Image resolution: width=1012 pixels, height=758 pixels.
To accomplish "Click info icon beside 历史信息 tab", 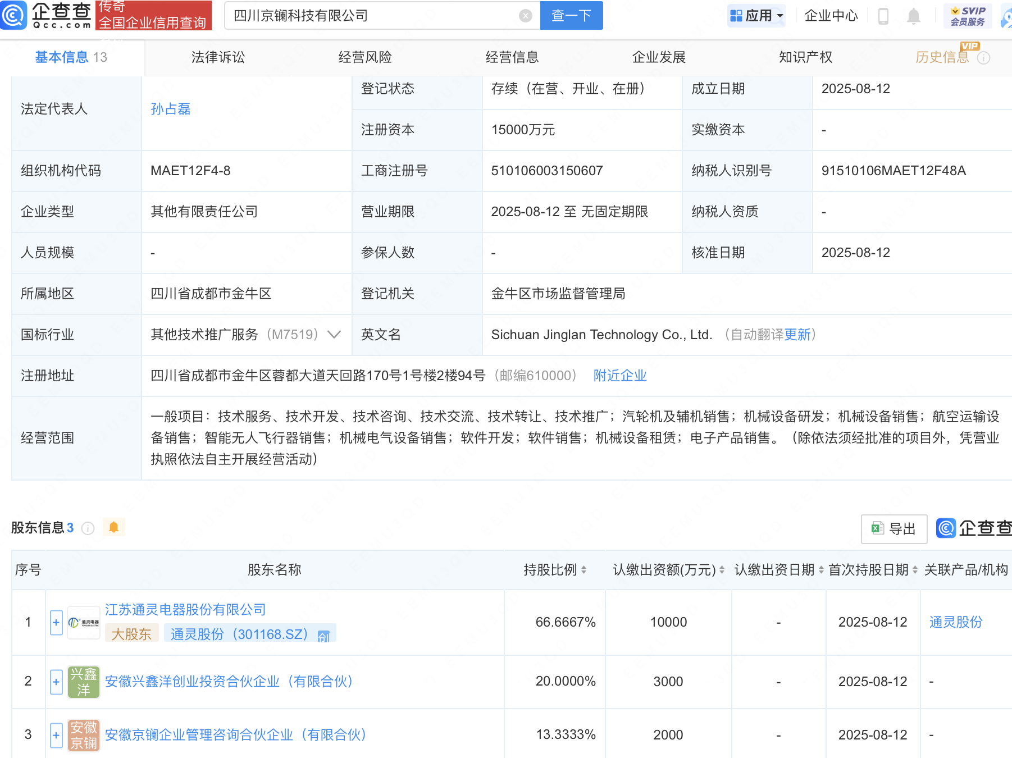I will coord(983,58).
